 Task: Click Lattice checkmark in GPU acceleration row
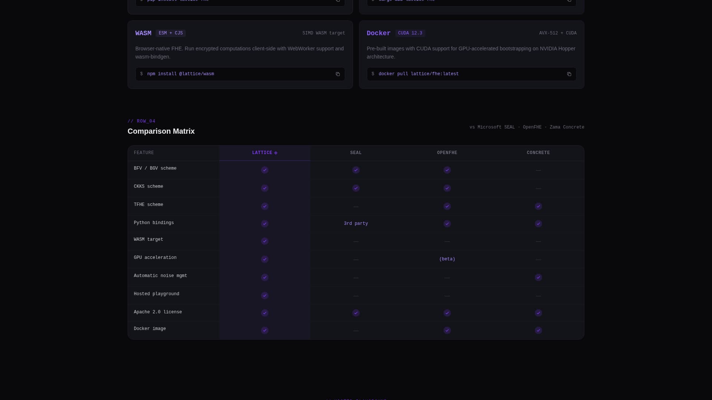265,259
